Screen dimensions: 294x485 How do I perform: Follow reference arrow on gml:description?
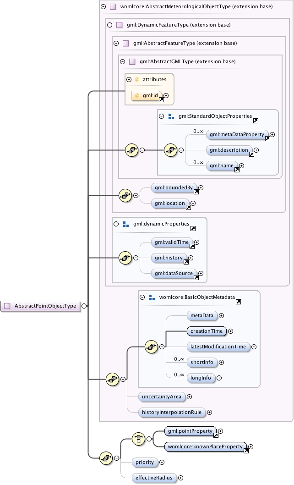point(252,154)
